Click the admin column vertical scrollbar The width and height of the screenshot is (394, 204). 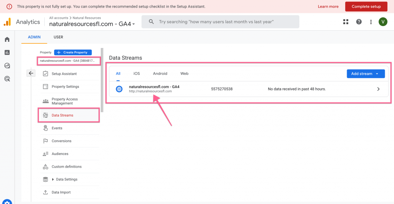[102, 80]
